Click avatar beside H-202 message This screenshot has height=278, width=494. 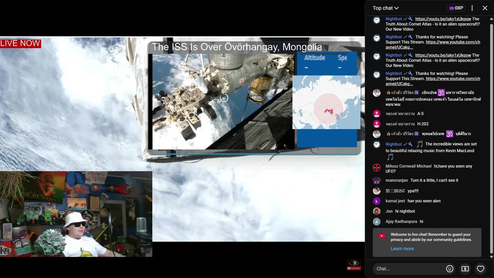point(377,124)
